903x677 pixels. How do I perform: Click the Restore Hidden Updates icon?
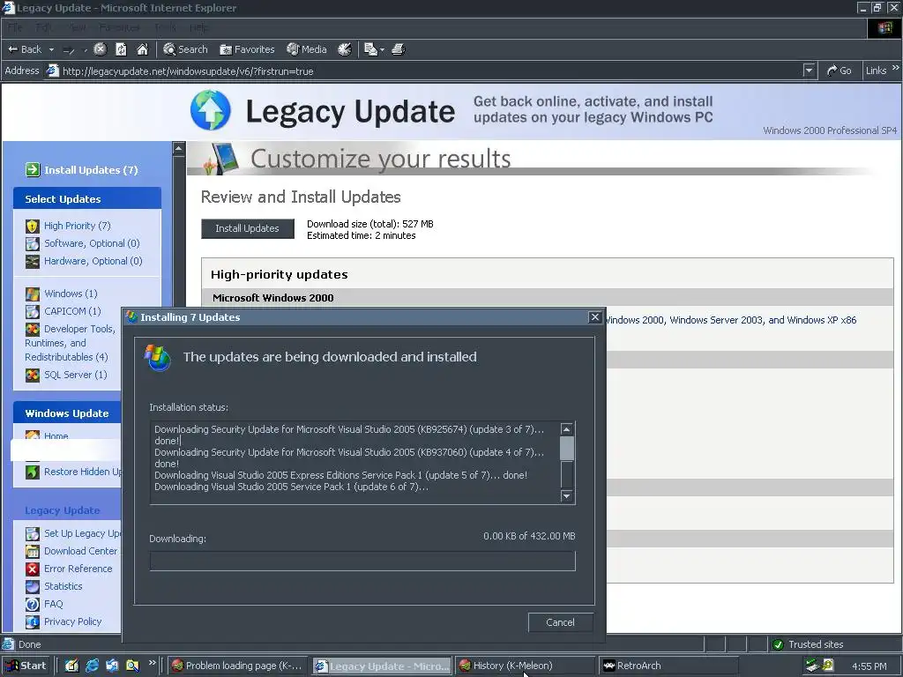pyautogui.click(x=33, y=472)
